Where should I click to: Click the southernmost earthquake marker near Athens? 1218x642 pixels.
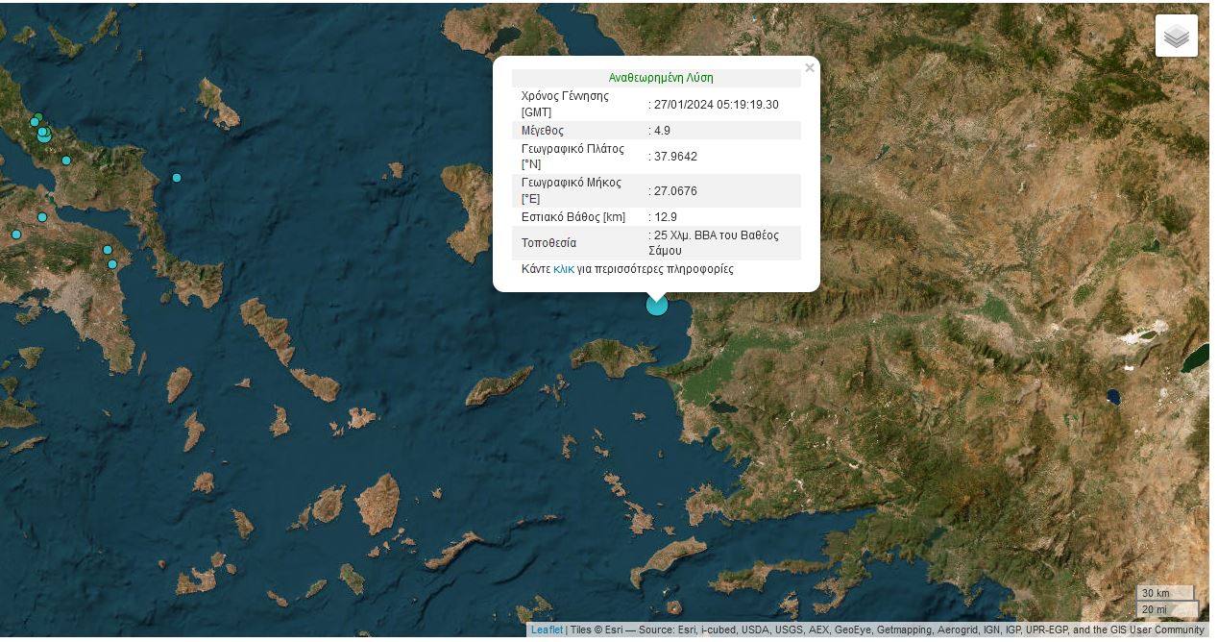point(112,264)
